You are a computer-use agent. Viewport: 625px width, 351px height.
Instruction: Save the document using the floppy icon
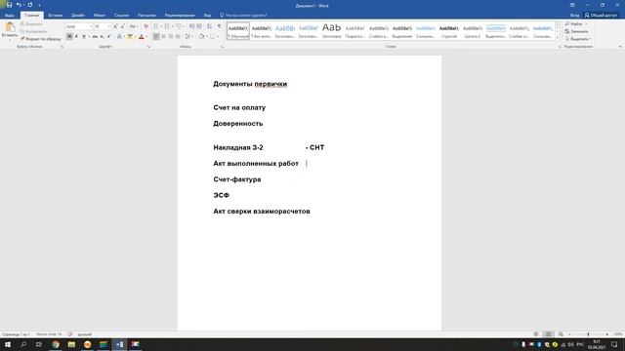click(x=9, y=5)
